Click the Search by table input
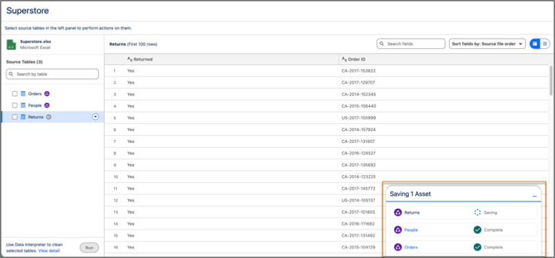Image resolution: width=555 pixels, height=258 pixels. click(53, 74)
